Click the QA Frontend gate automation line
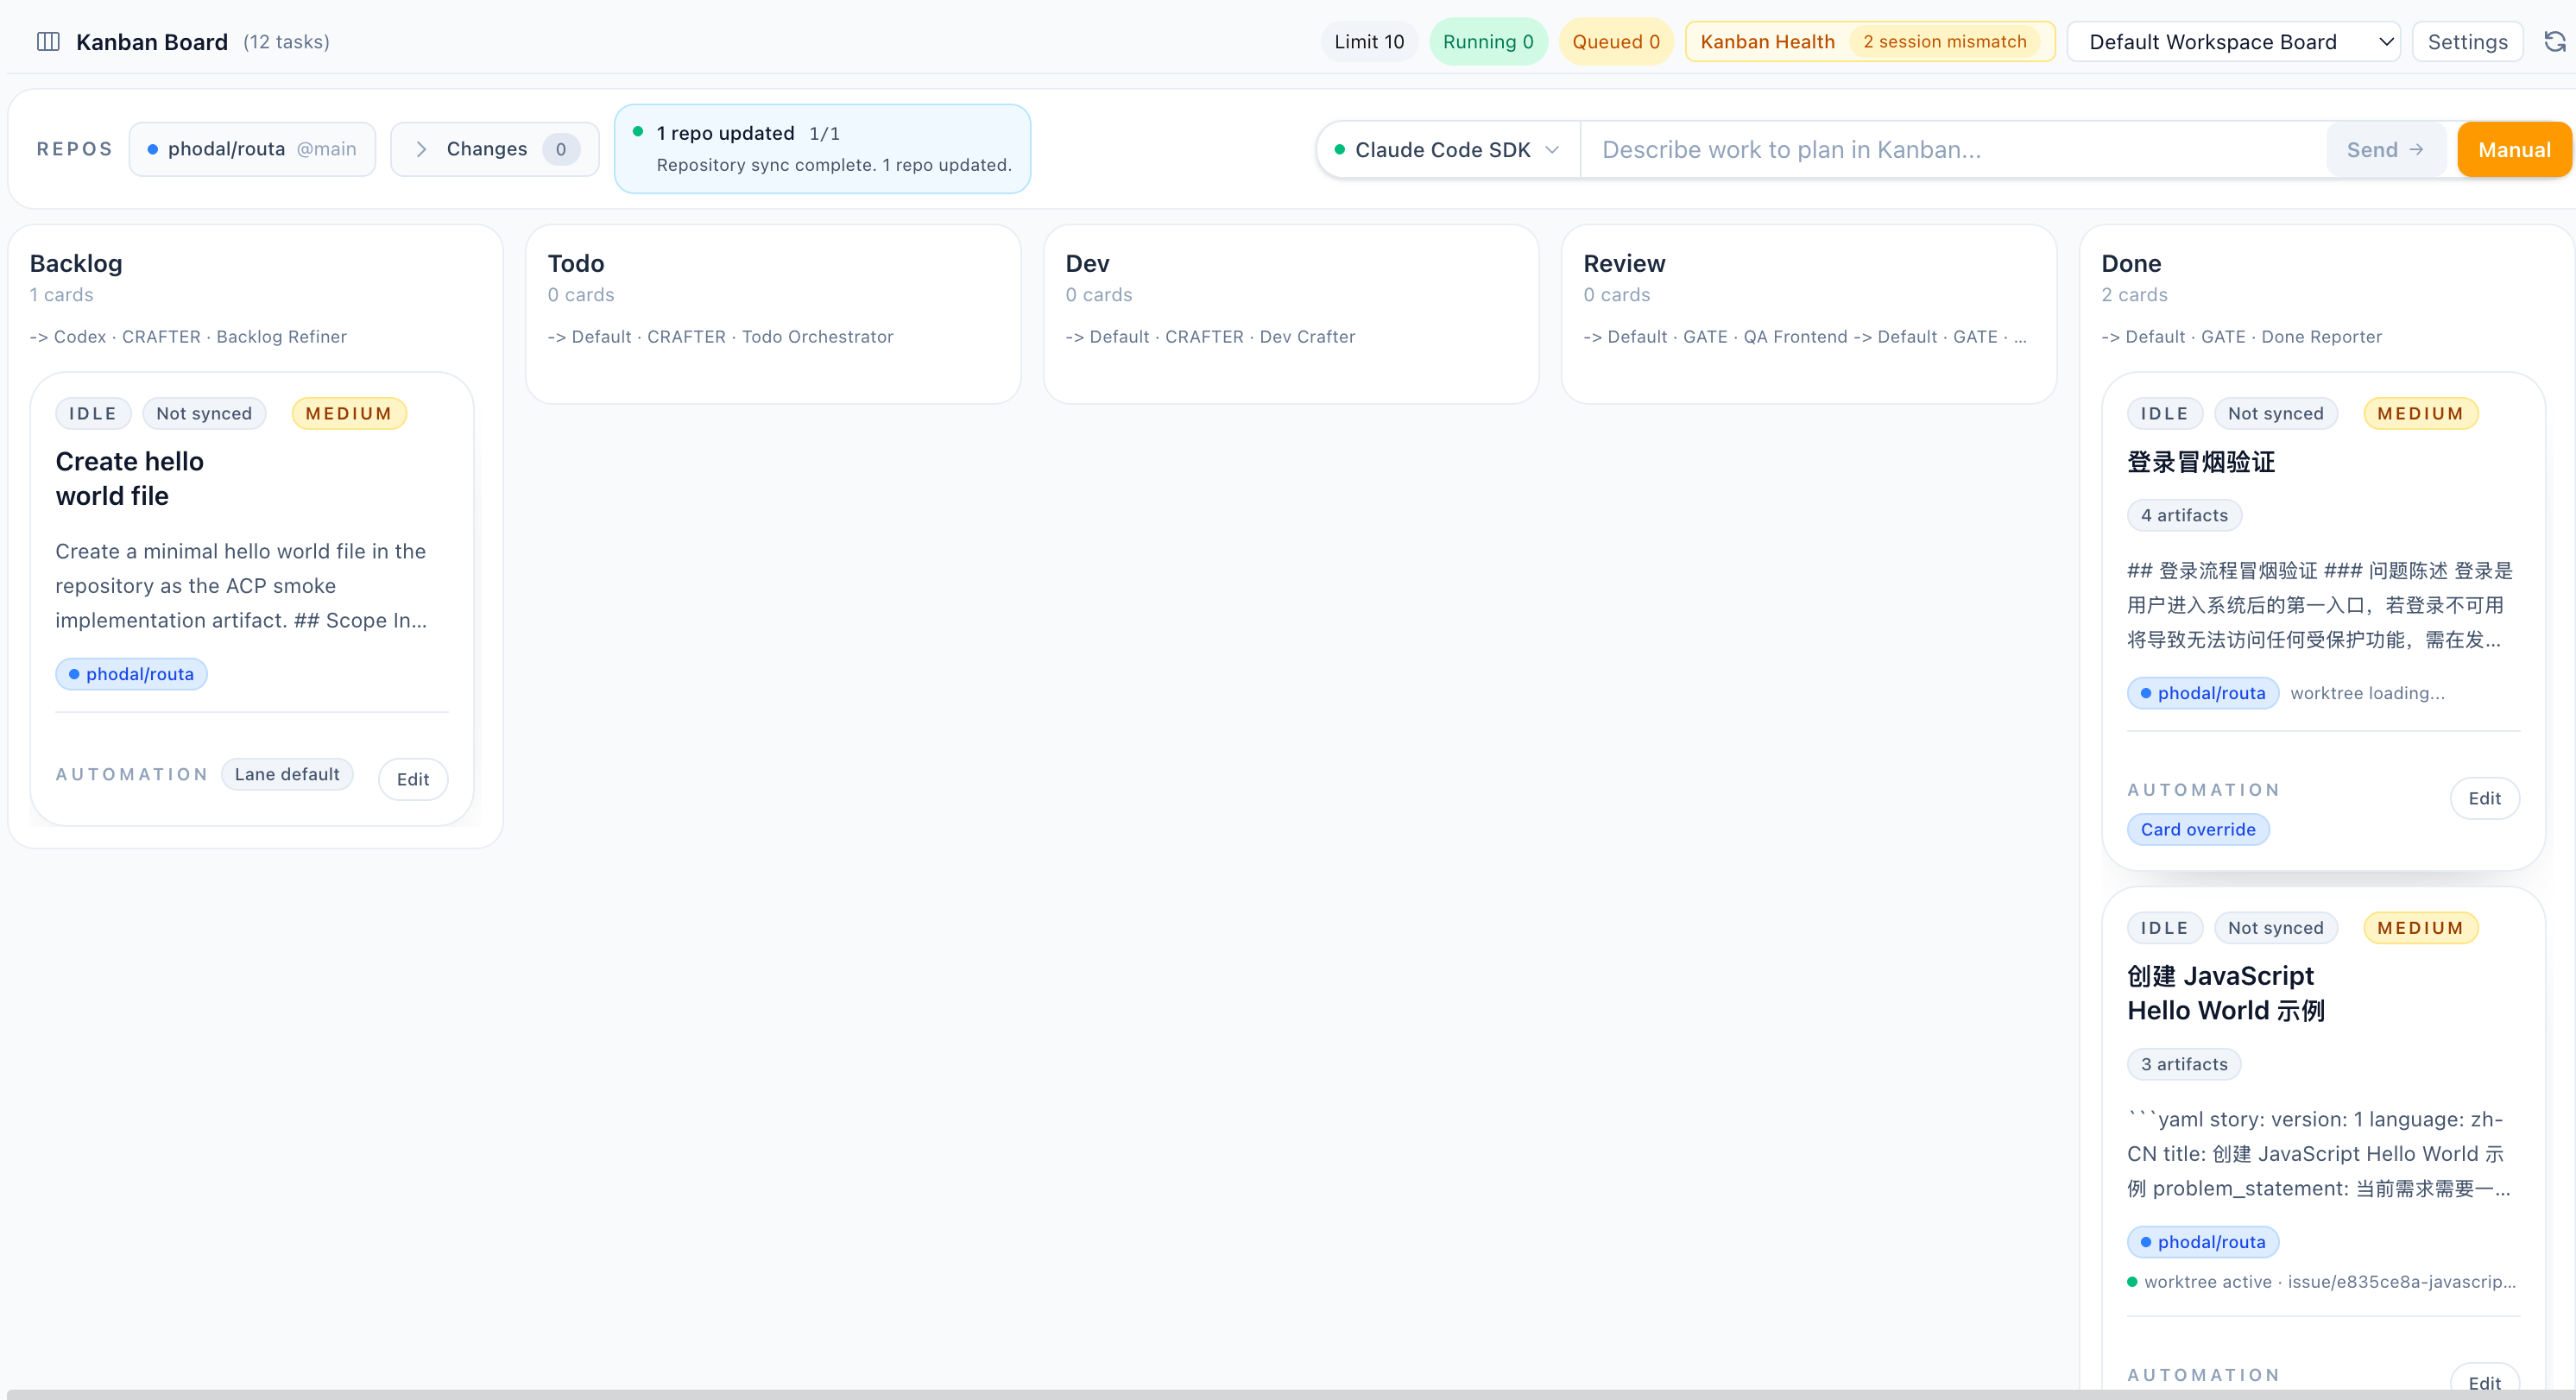 [x=1805, y=337]
